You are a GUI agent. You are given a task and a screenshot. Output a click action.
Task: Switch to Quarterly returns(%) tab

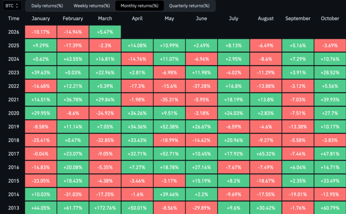[x=189, y=6]
